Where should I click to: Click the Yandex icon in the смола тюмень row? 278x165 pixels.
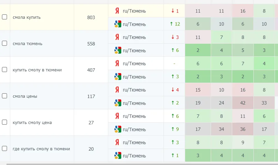(117, 37)
